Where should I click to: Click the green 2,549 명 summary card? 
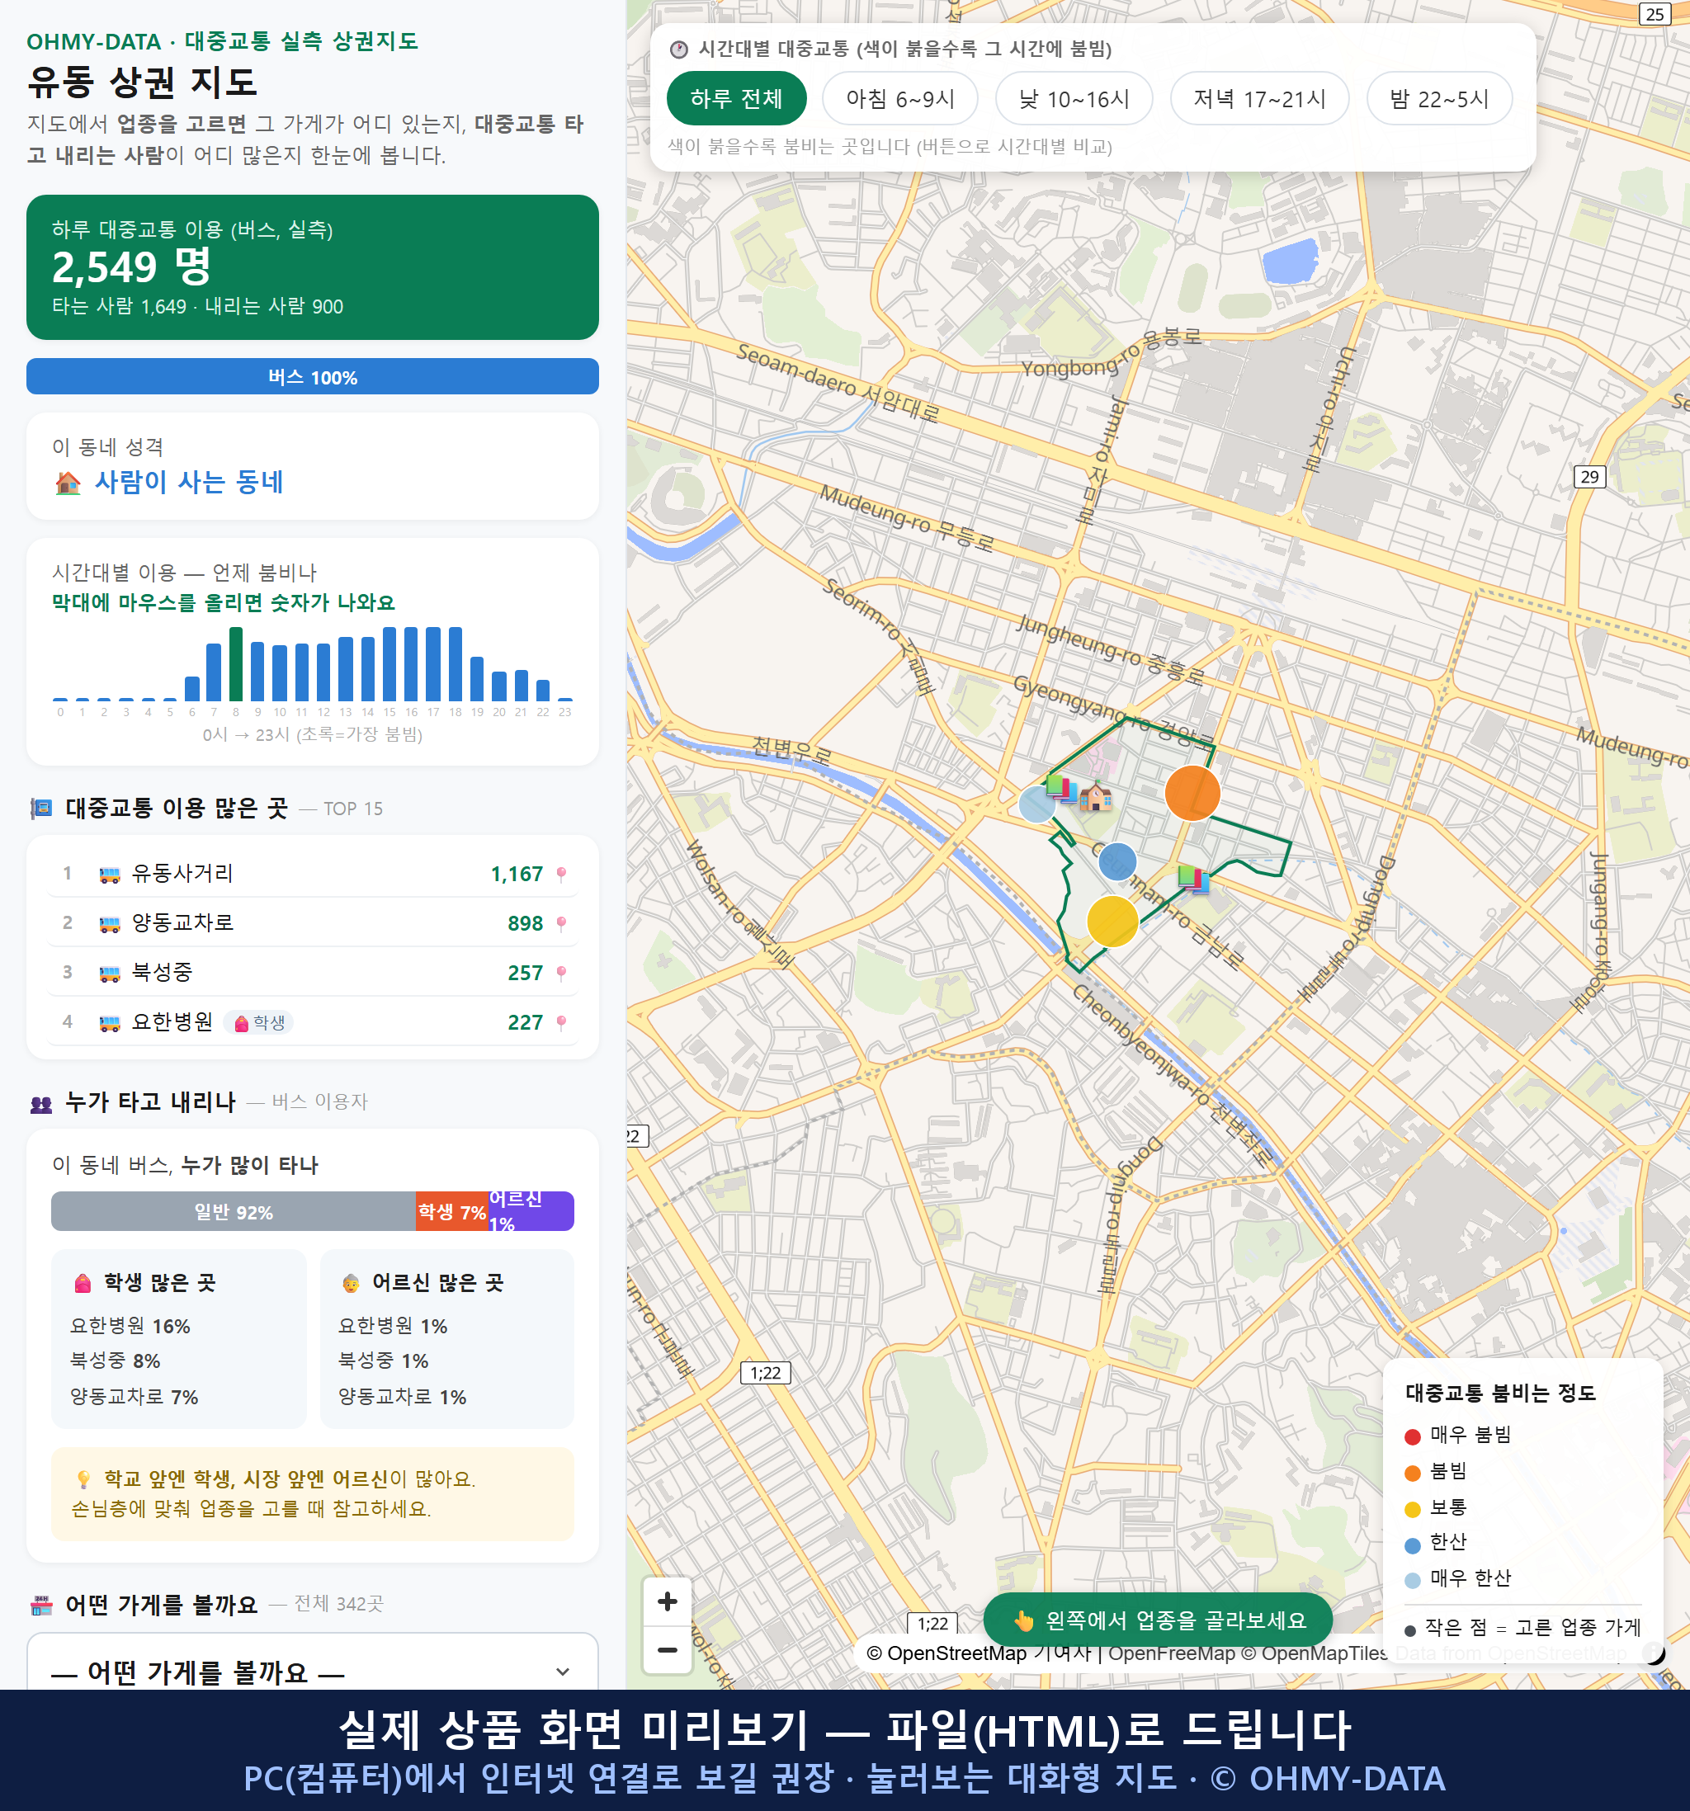click(x=313, y=267)
